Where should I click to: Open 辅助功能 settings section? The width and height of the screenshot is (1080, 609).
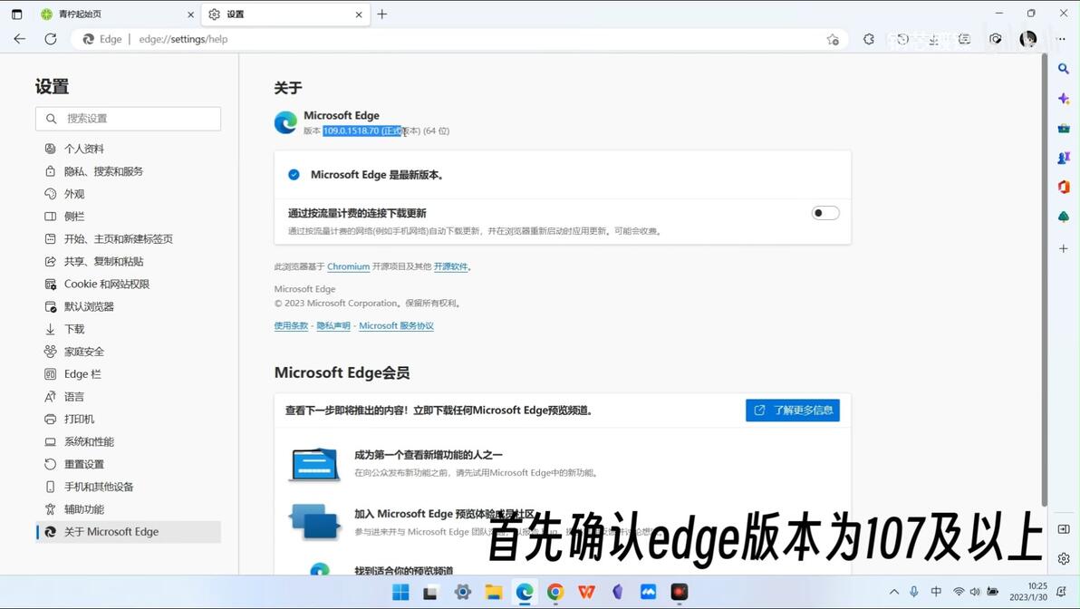click(x=128, y=509)
